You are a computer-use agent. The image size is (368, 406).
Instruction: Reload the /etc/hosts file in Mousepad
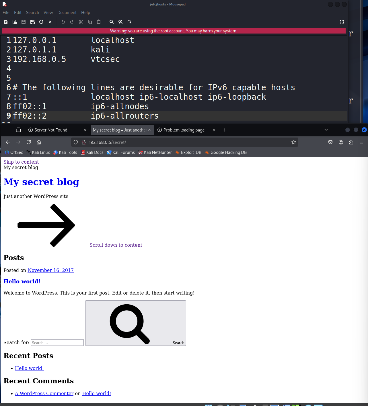(x=41, y=22)
